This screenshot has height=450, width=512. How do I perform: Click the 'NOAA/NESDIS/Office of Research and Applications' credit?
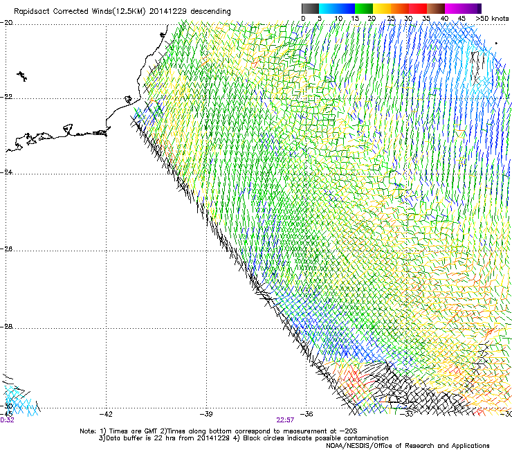pos(408,446)
